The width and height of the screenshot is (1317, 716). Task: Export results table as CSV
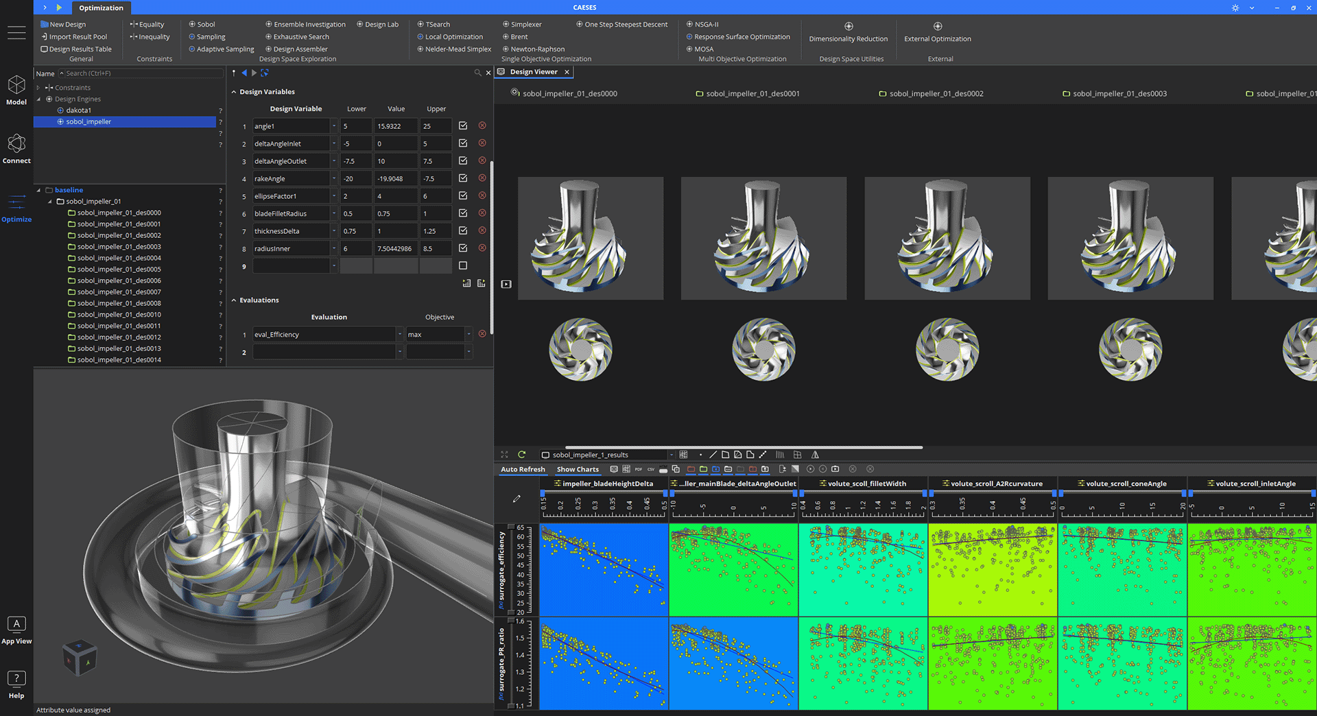tap(651, 469)
